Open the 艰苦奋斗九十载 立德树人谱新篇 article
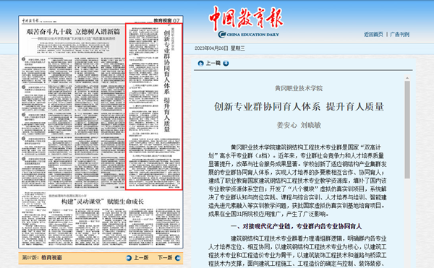The height and width of the screenshot is (268, 434). 73,32
